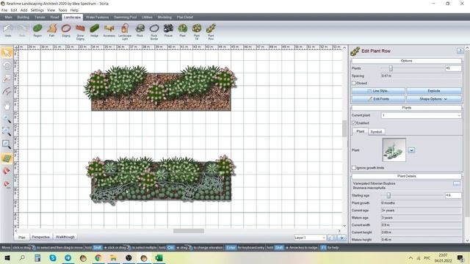470x264 pixels.
Task: Uncheck the Enabled checkbox
Action: 354,122
